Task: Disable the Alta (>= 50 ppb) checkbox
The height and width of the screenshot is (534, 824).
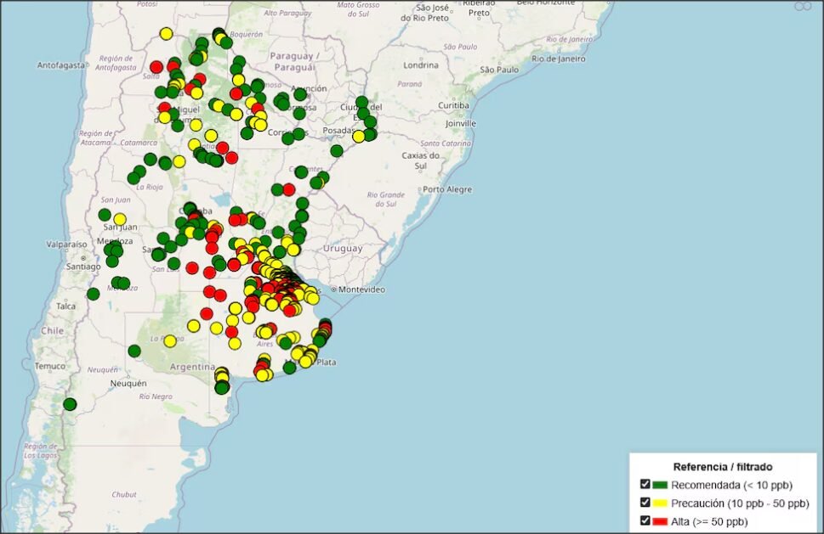Action: (x=645, y=520)
